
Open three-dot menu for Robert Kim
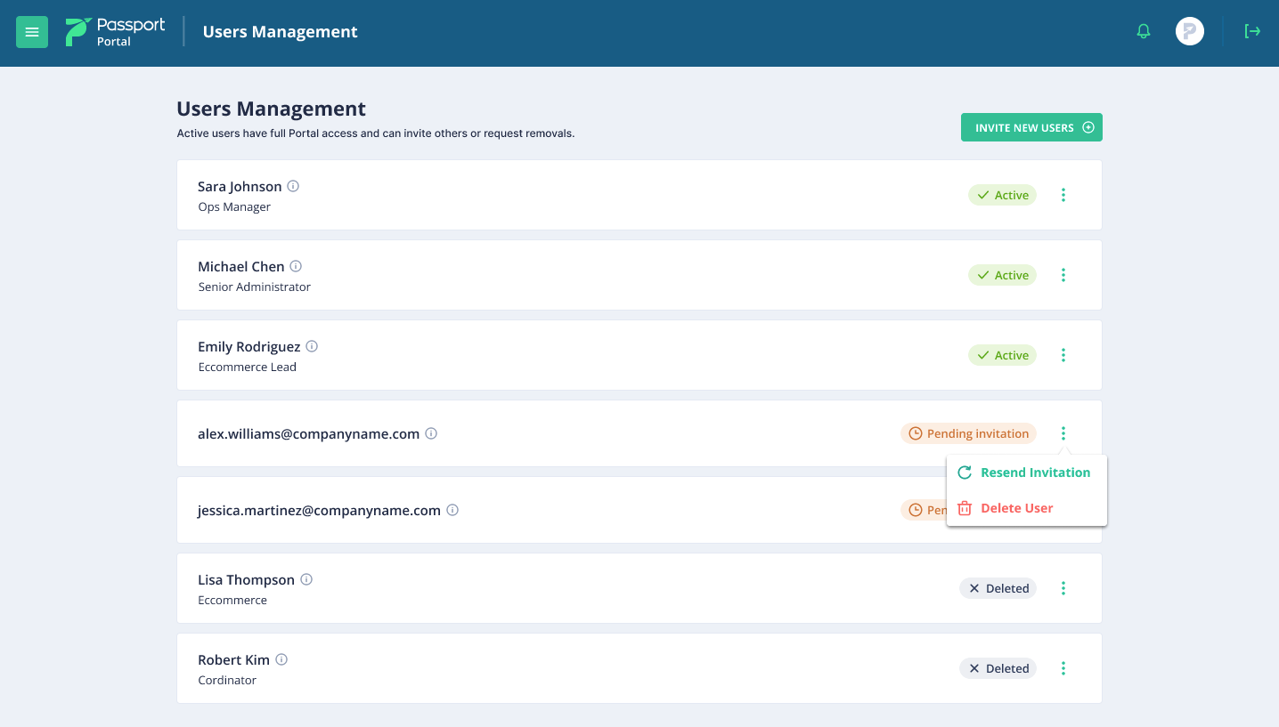tap(1063, 668)
